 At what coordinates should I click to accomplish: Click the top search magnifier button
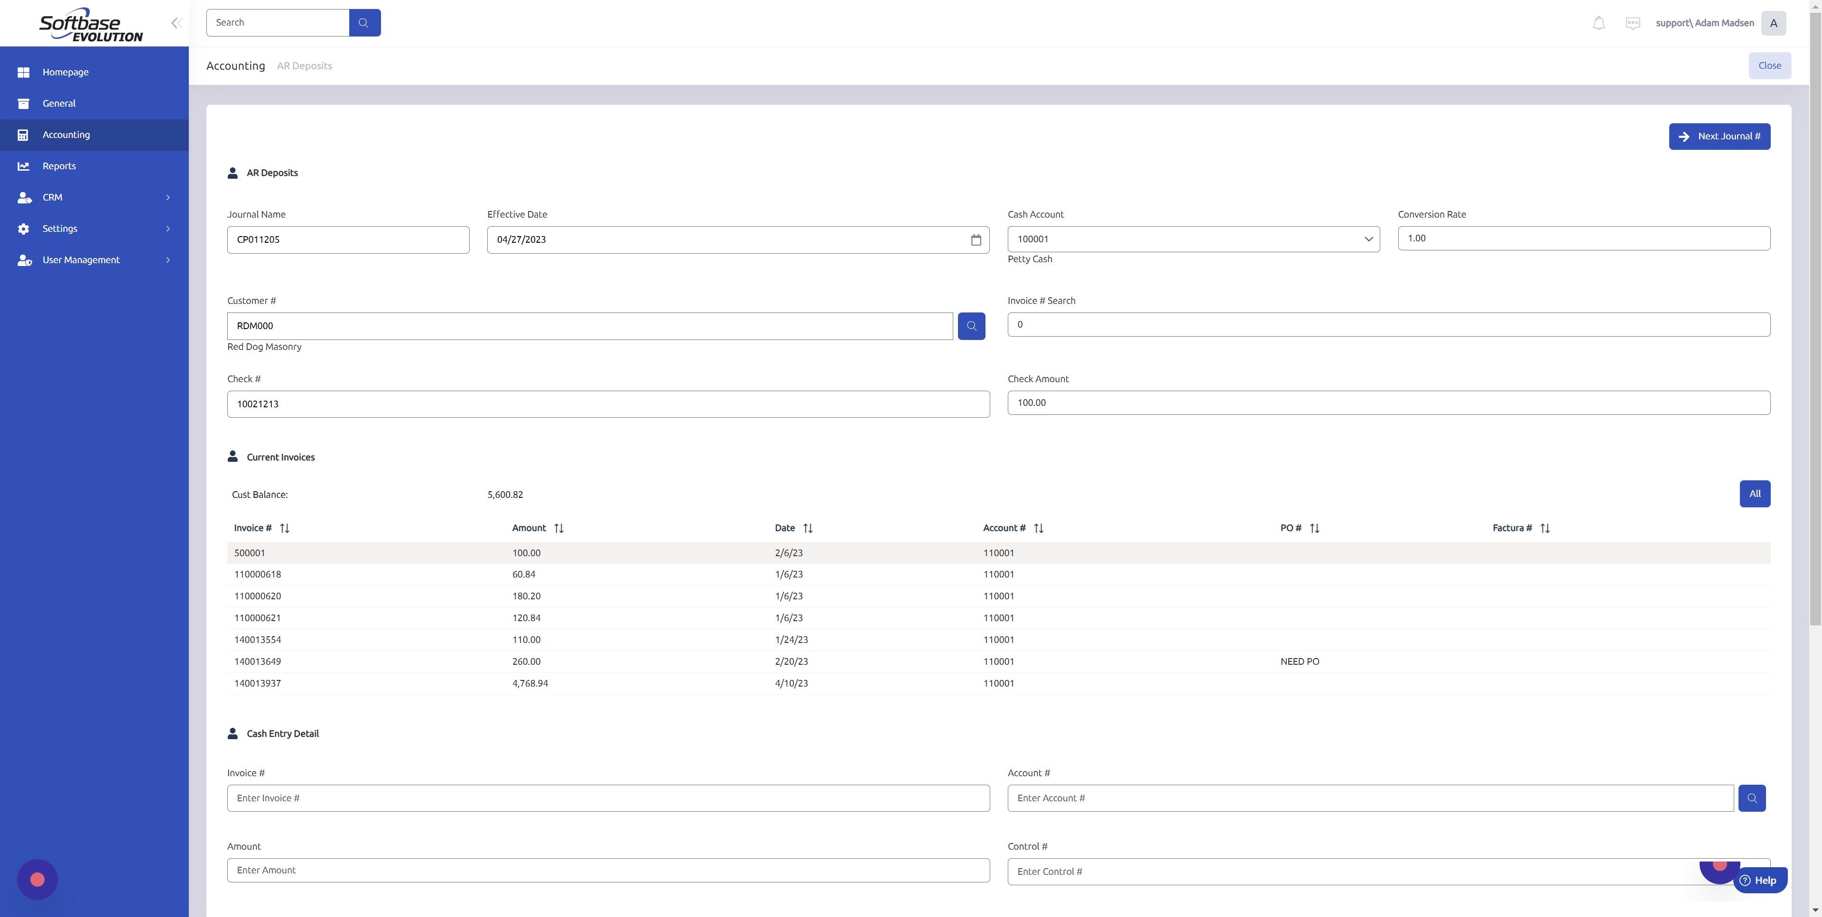point(364,23)
